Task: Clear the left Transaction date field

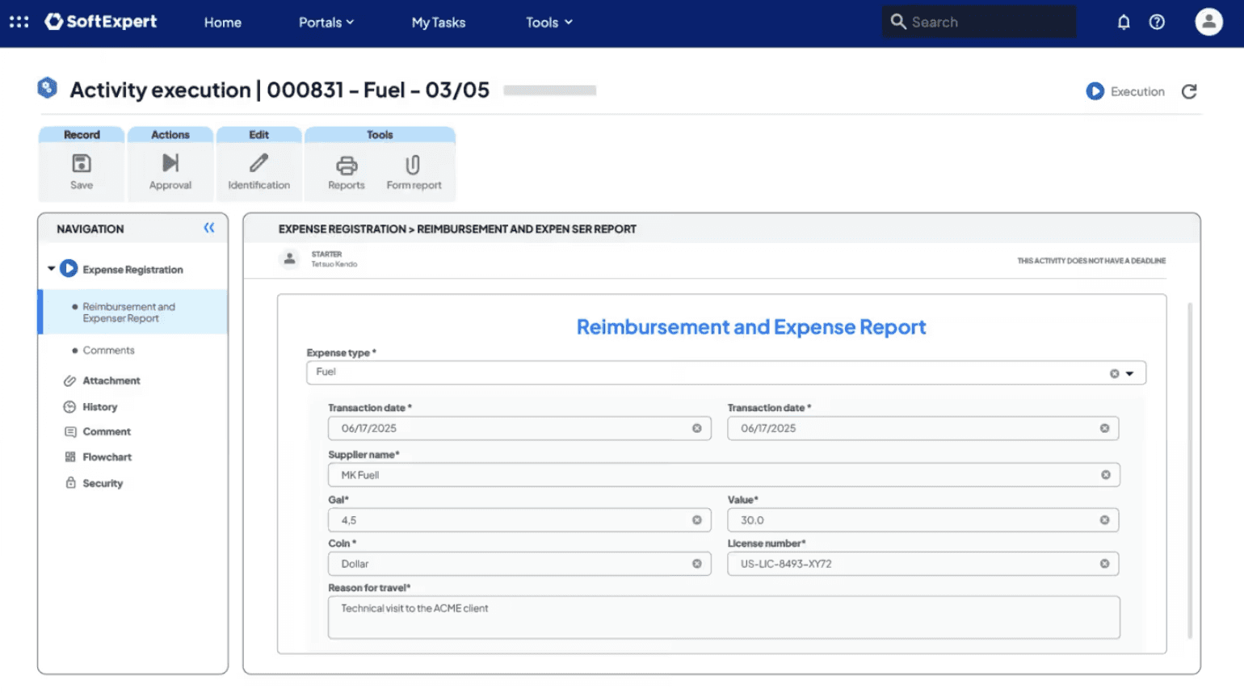Action: (x=696, y=428)
